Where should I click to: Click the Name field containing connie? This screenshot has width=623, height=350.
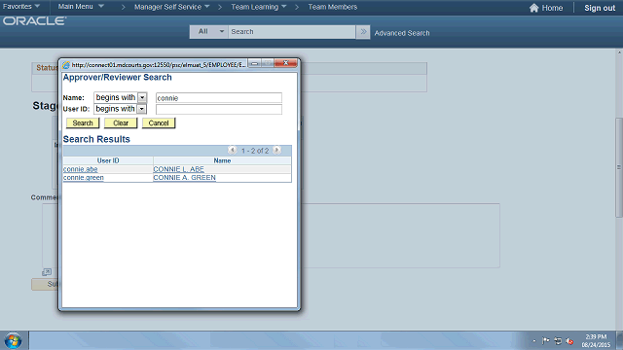click(x=219, y=98)
